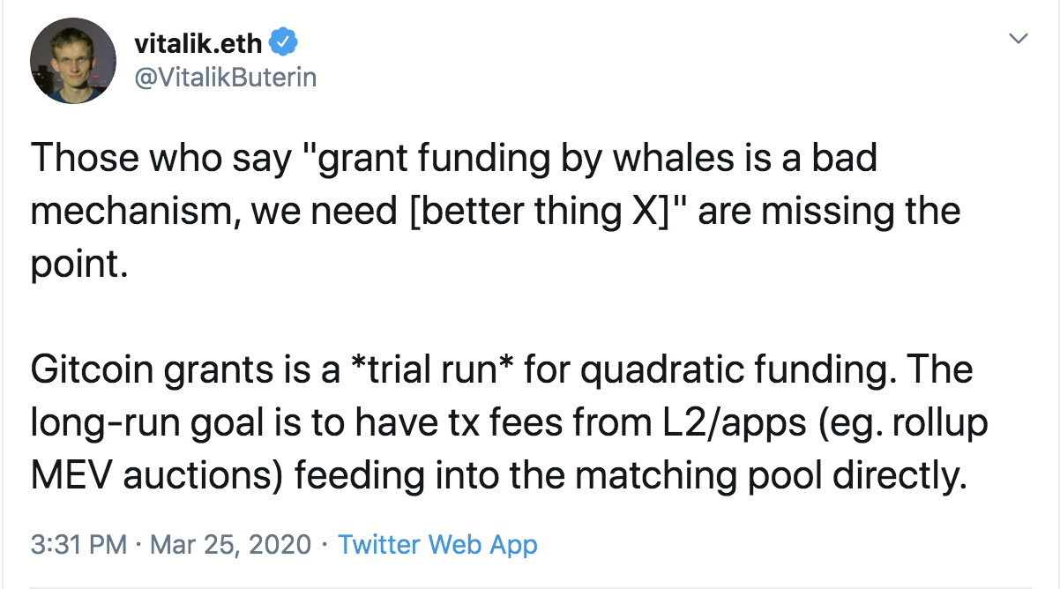Open Vitalik's profile avatar photo
This screenshot has height=589, width=1060.
coord(73,61)
